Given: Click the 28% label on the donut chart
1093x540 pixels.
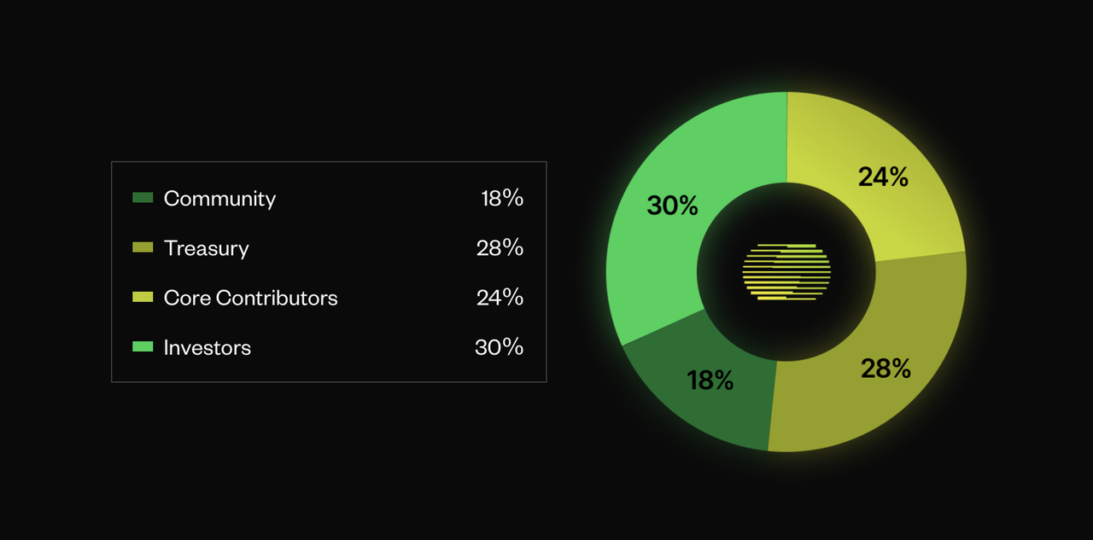Looking at the screenshot, I should (x=886, y=369).
